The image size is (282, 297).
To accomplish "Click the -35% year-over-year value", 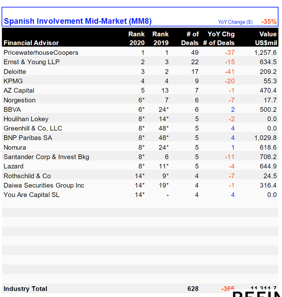I will [x=269, y=21].
